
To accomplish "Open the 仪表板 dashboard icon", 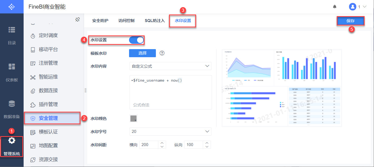I will [12, 67].
